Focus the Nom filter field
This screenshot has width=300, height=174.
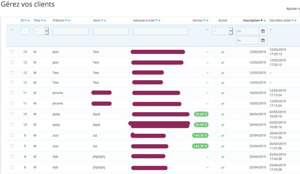click(x=111, y=31)
